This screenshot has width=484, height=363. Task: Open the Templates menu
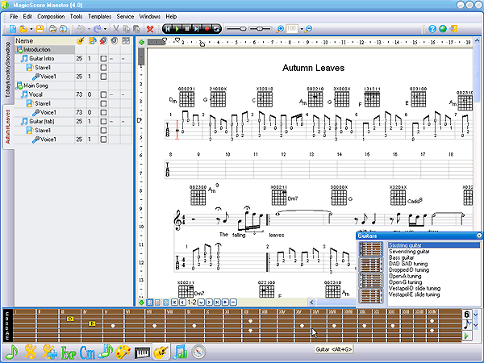99,16
